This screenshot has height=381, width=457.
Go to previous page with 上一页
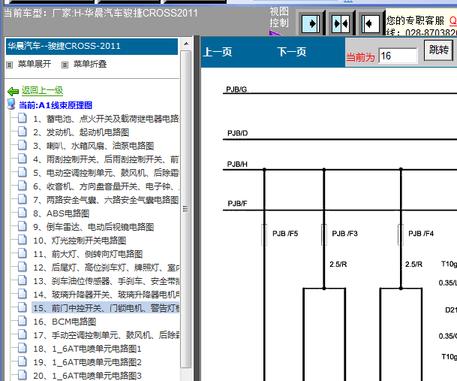click(218, 53)
